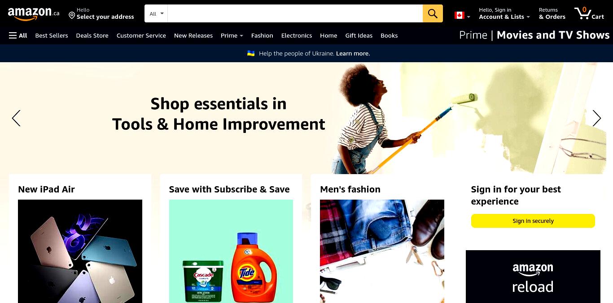Click the Amazon.ca logo
Image resolution: width=613 pixels, height=303 pixels.
pos(34,14)
